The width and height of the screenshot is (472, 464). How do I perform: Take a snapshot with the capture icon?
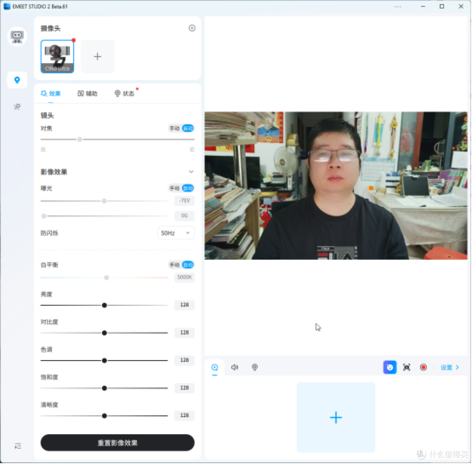coord(407,368)
